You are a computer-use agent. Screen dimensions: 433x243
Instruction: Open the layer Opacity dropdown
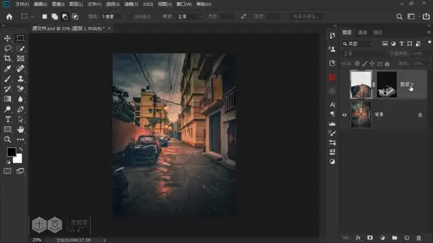[419, 53]
